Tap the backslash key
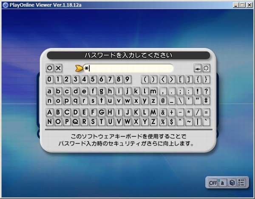This screenshot has height=199, width=255. pos(180,101)
